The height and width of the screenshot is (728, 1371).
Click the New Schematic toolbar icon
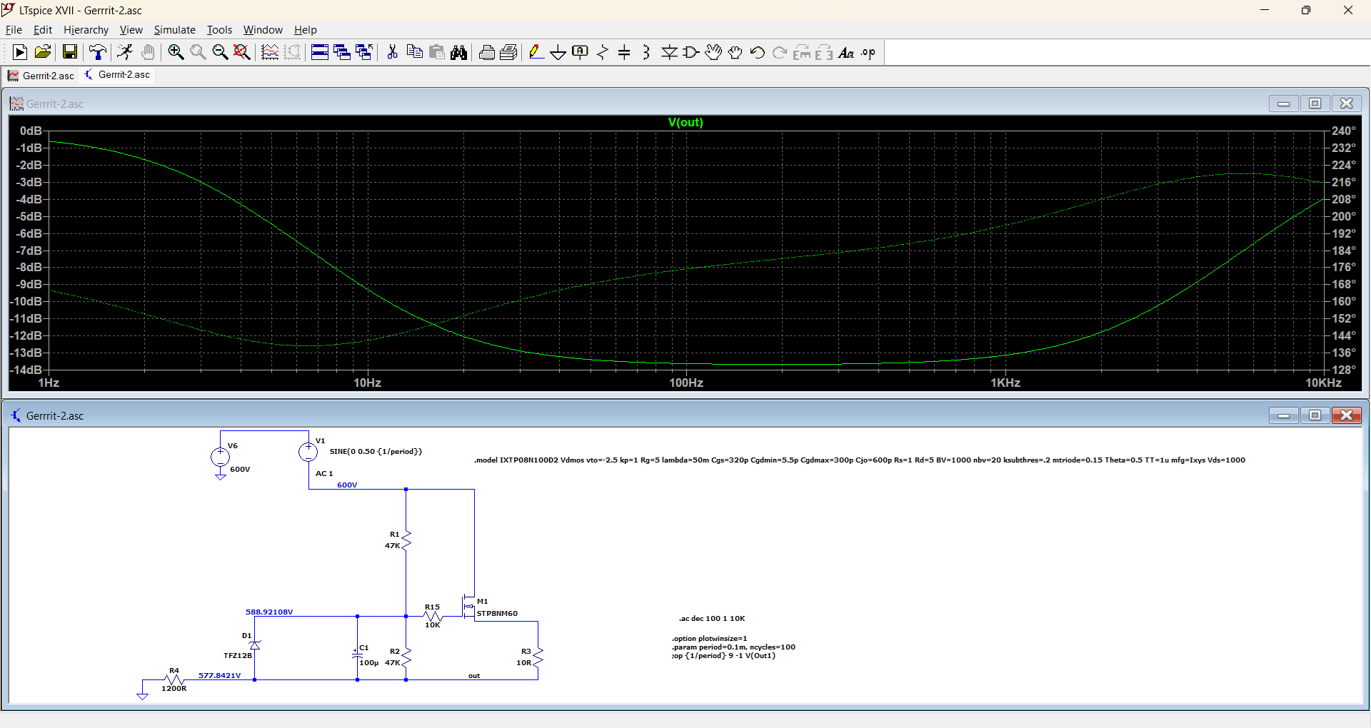point(20,52)
